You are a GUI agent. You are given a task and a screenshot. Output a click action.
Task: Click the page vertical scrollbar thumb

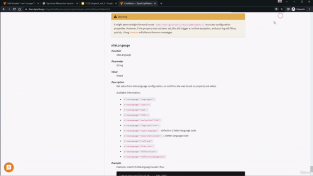click(x=311, y=169)
